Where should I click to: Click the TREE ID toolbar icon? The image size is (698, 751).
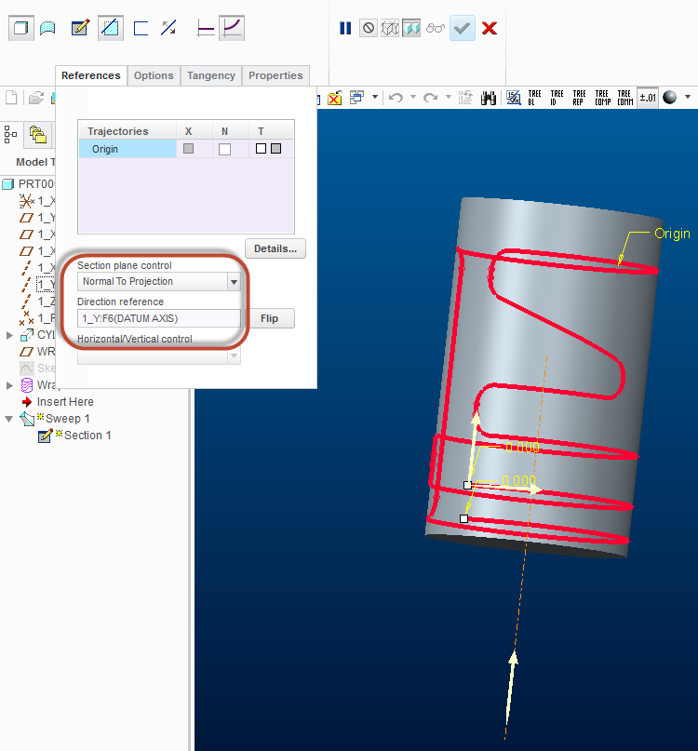(557, 98)
